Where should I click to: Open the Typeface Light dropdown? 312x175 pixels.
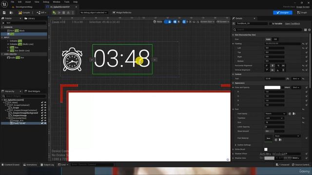[274, 118]
